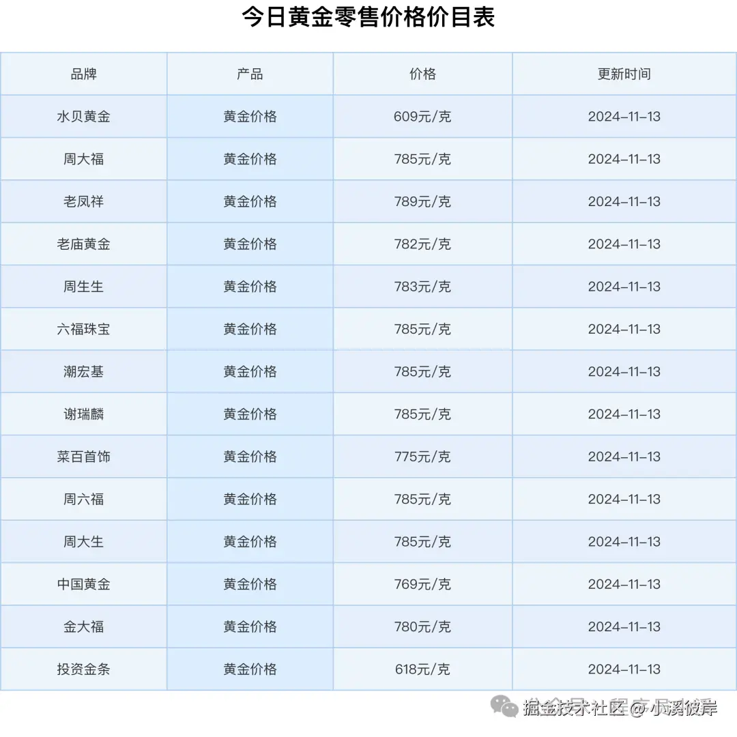Select the 谢瑞麟 brand cell
Image resolution: width=737 pixels, height=737 pixels.
point(83,414)
